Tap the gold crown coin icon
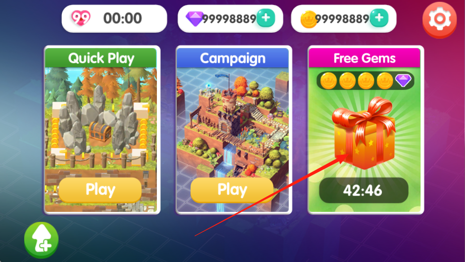The height and width of the screenshot is (262, 465). 309,19
